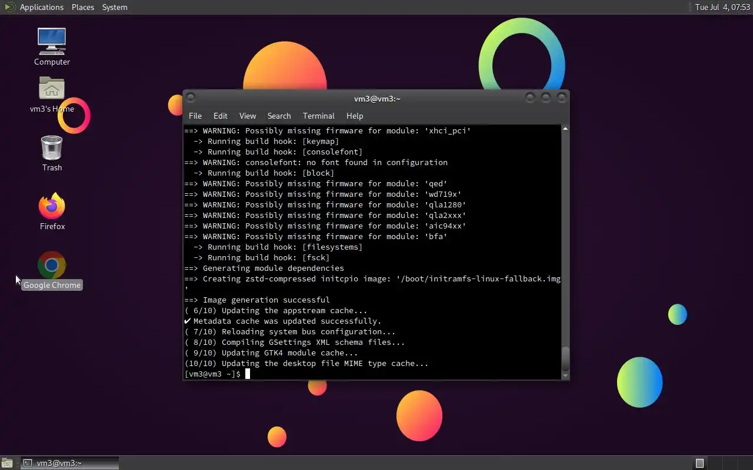Open the terminal's File menu
The image size is (753, 470).
(x=195, y=116)
